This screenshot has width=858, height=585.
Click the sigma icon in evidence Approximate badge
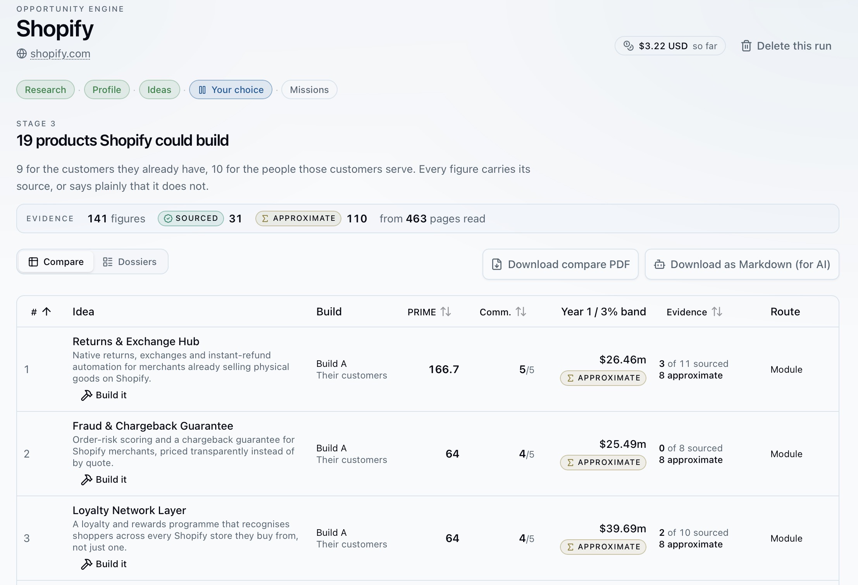(265, 219)
